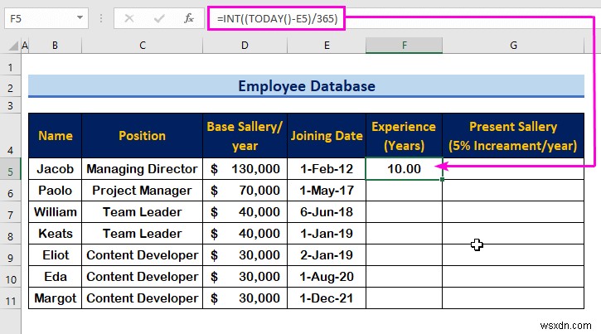The width and height of the screenshot is (601, 334).
Task: Click the formula bar resize dots handle
Action: point(101,18)
